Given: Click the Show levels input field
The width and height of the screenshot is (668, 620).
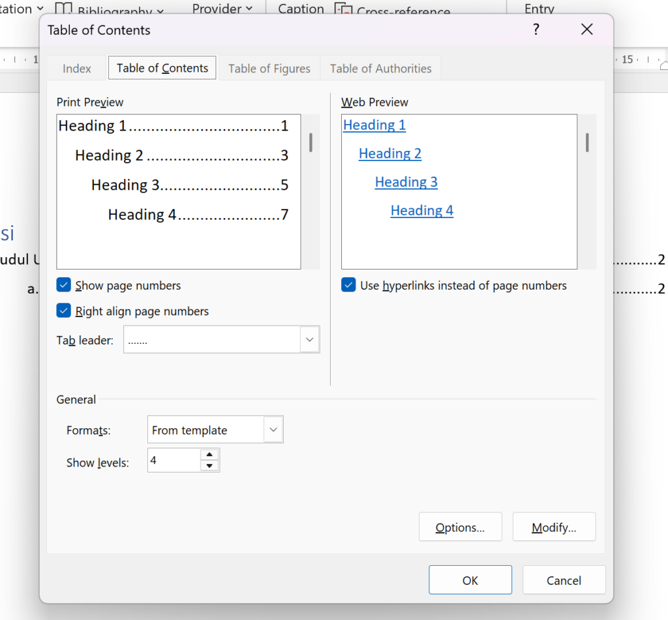Looking at the screenshot, I should click(x=174, y=460).
